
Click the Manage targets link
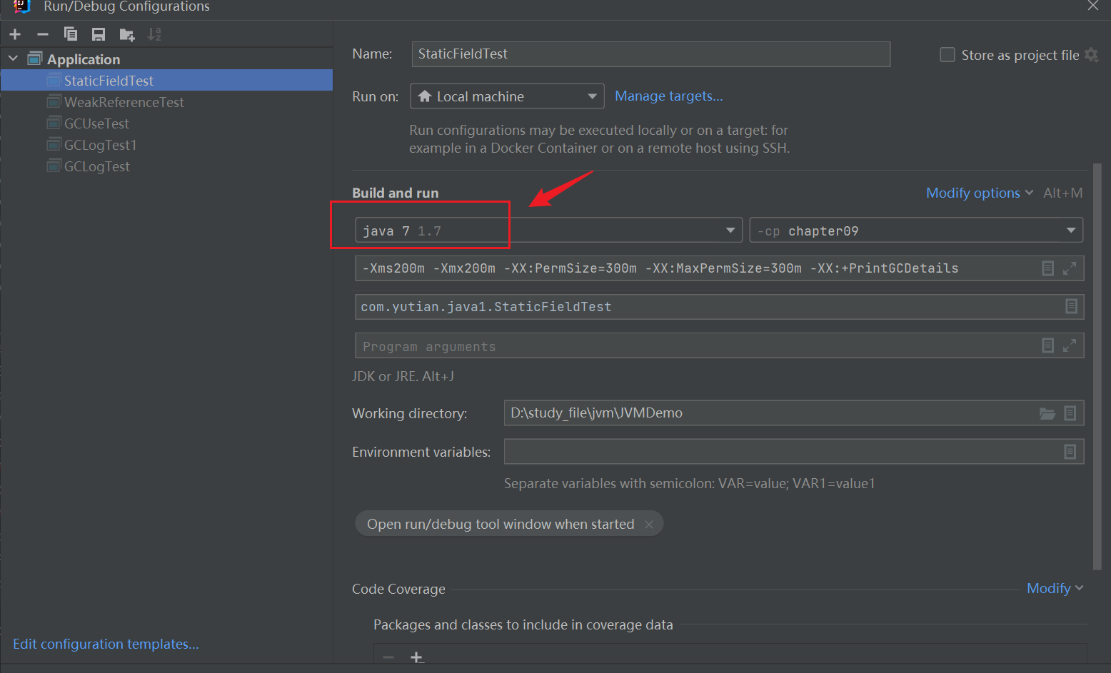point(668,96)
